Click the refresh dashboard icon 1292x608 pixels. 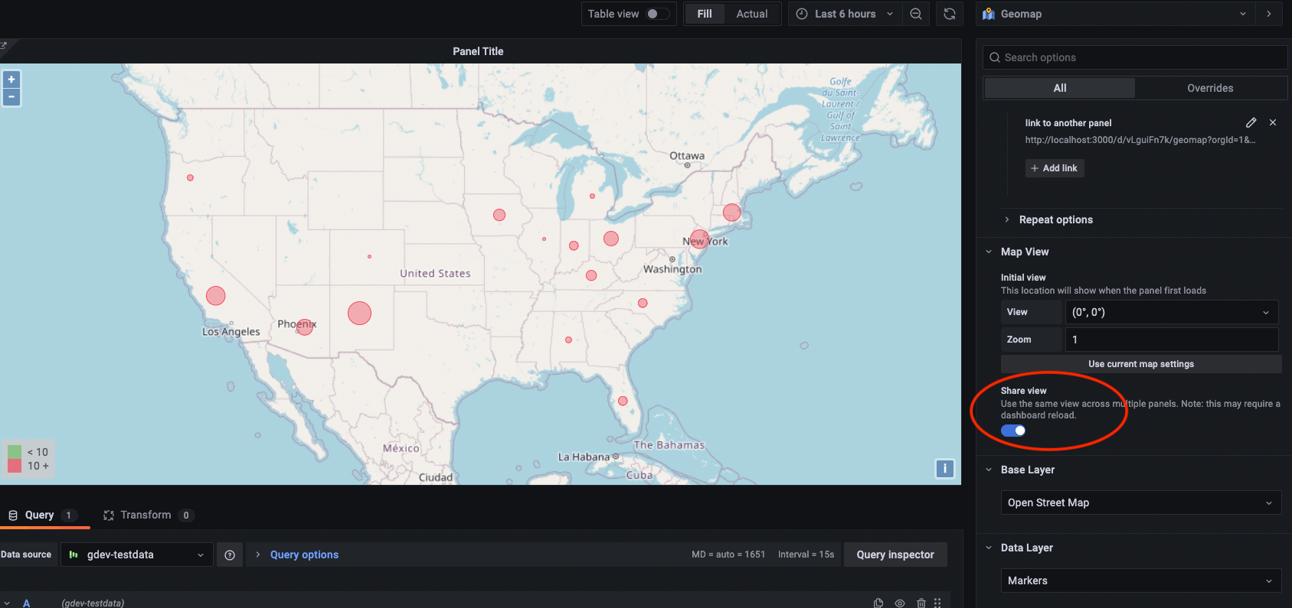949,14
